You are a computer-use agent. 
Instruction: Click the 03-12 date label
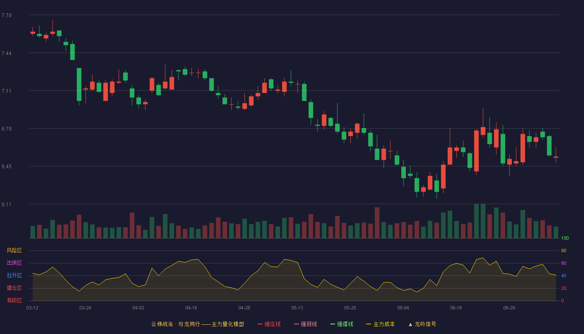point(32,308)
